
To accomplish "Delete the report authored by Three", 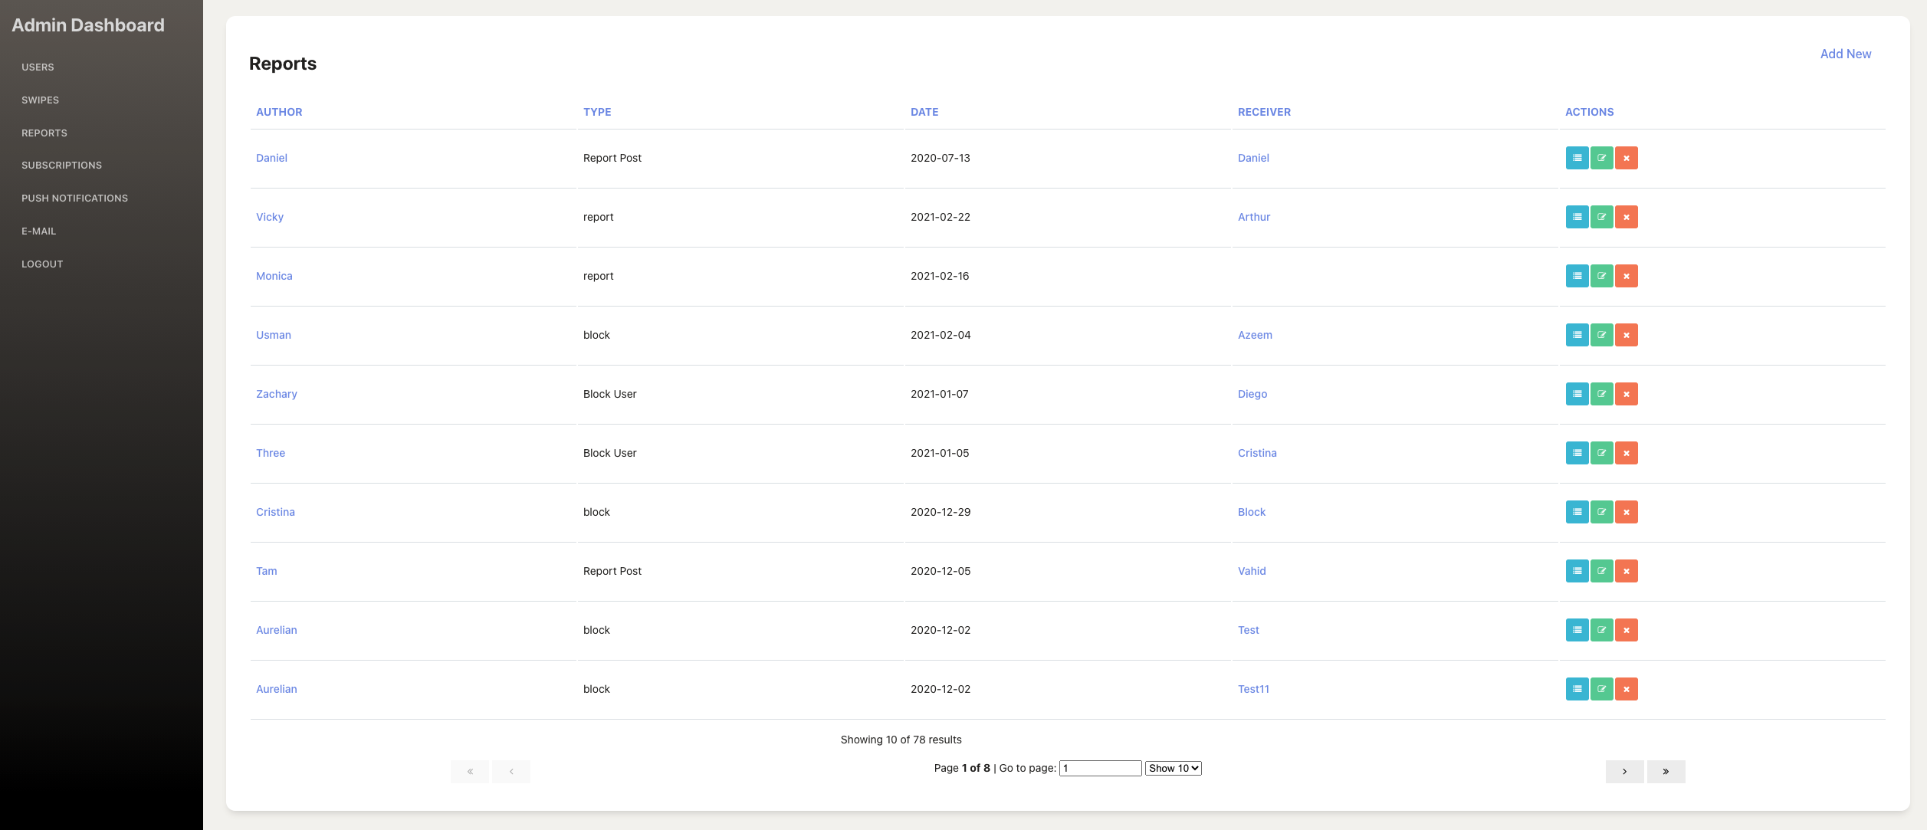I will tap(1626, 453).
